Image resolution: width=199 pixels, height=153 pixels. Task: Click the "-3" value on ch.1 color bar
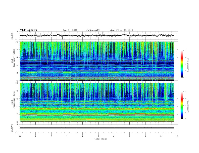(x=185, y=50)
